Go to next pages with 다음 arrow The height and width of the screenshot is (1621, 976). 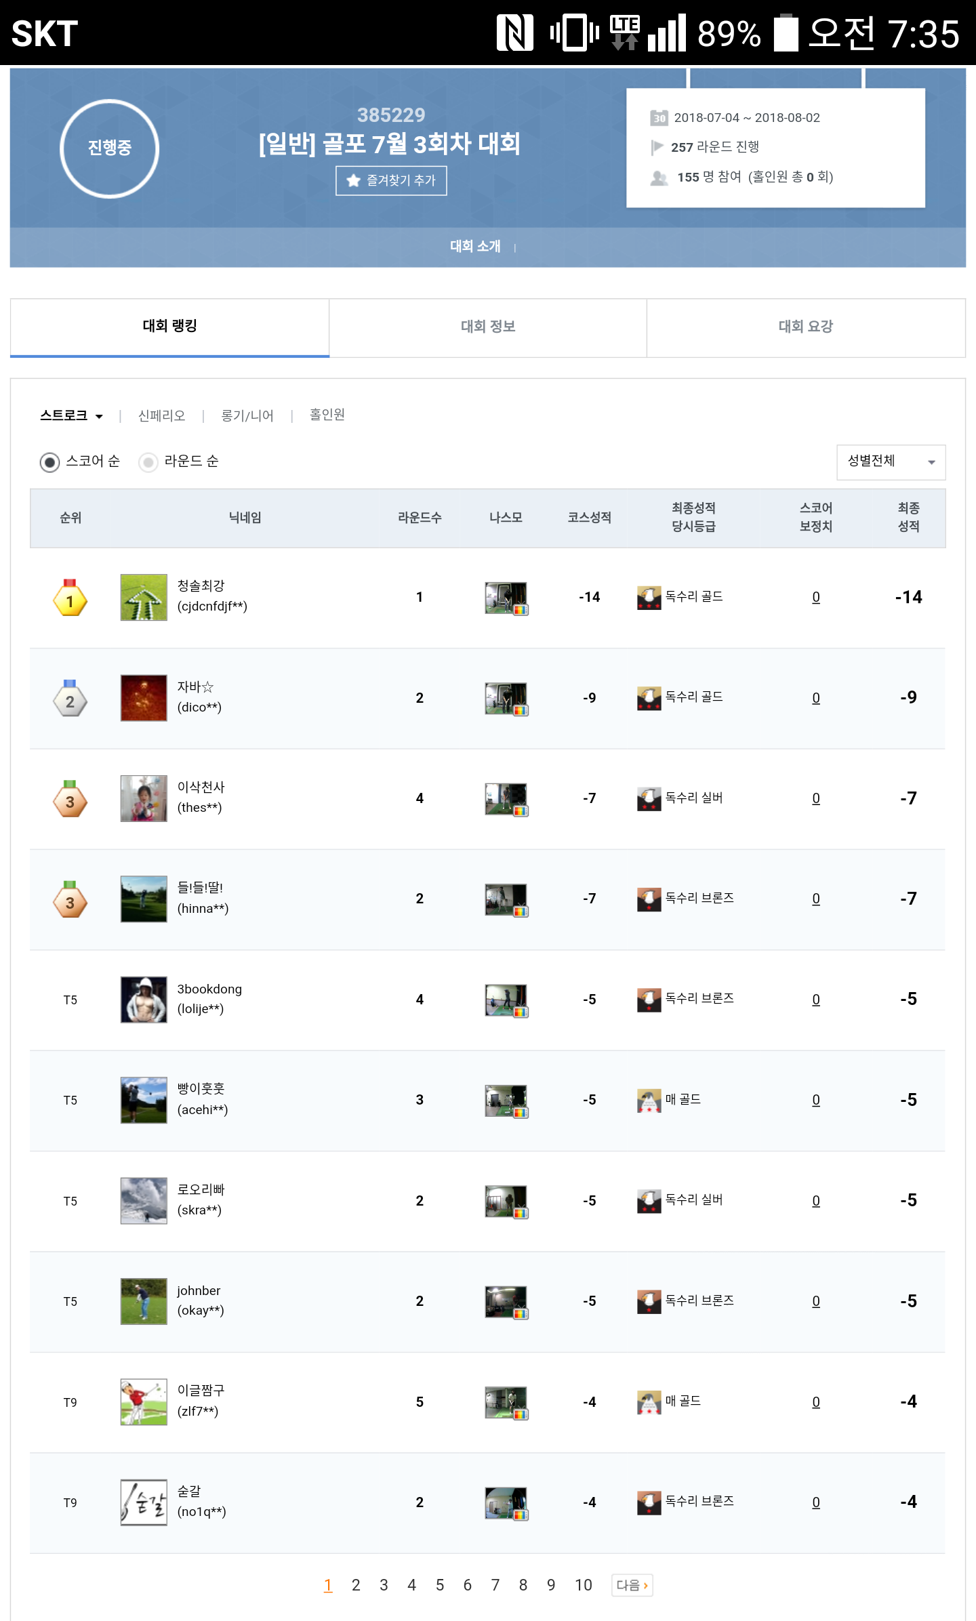[x=632, y=1585]
